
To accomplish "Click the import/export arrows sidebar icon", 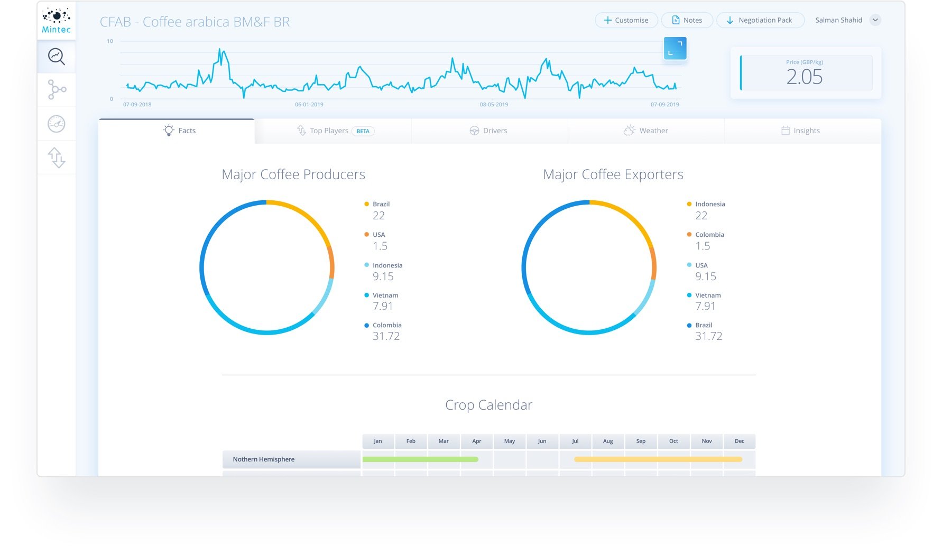I will (56, 158).
